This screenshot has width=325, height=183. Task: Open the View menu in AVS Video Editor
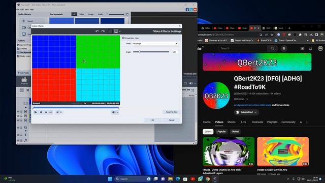pyautogui.click(x=27, y=10)
